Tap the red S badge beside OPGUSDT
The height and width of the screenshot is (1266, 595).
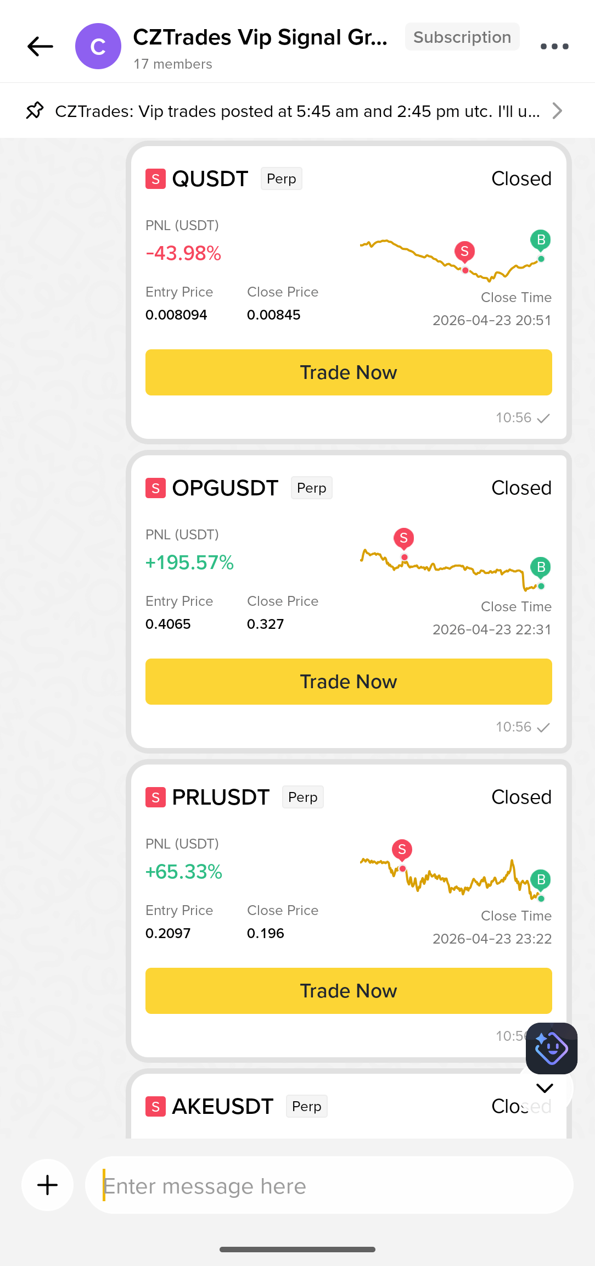coord(155,488)
